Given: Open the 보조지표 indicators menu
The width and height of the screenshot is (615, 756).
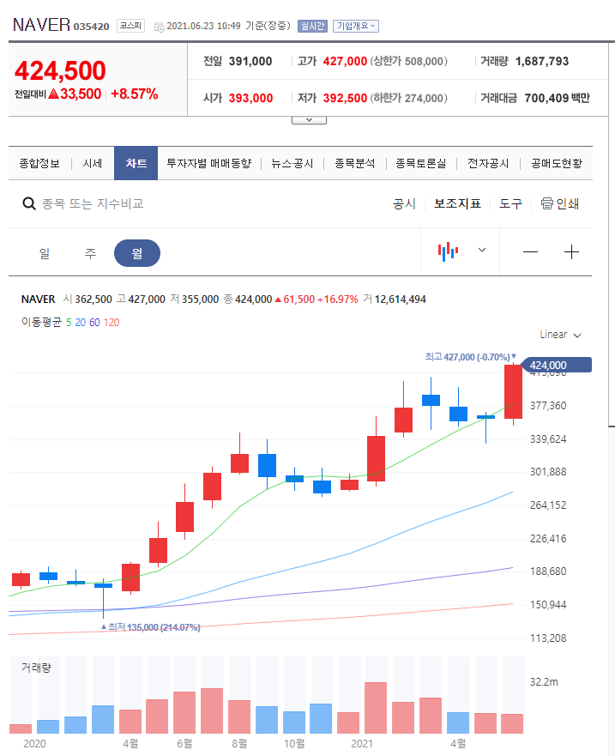Looking at the screenshot, I should [457, 204].
